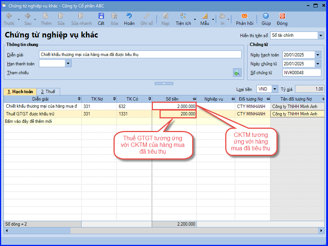Pin the Diễn giải column
This screenshot has width=328, height=246.
tap(78, 99)
